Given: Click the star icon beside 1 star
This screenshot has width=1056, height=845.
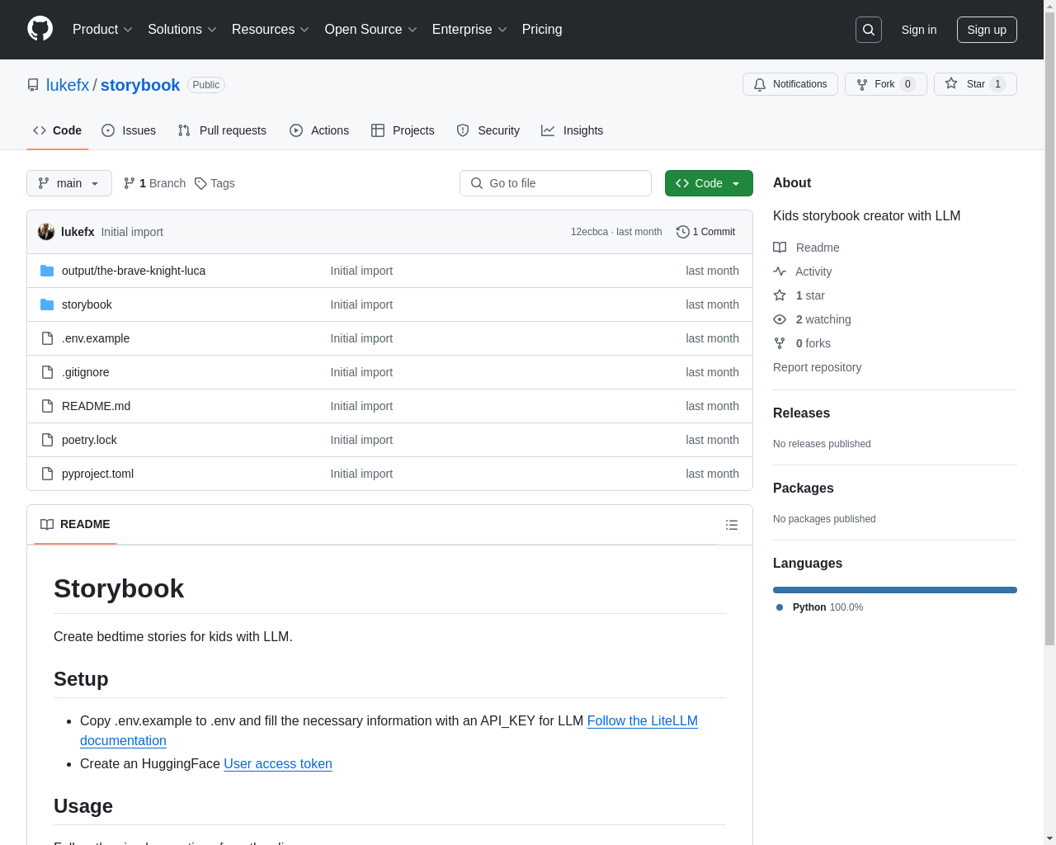Looking at the screenshot, I should [780, 295].
